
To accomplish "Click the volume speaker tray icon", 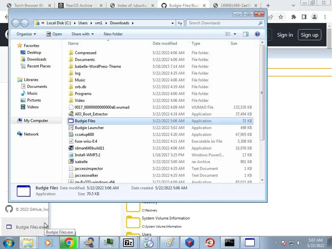I will (x=299, y=243).
